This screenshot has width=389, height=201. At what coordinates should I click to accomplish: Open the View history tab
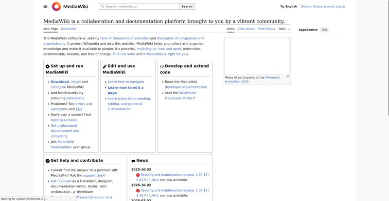tap(266, 29)
